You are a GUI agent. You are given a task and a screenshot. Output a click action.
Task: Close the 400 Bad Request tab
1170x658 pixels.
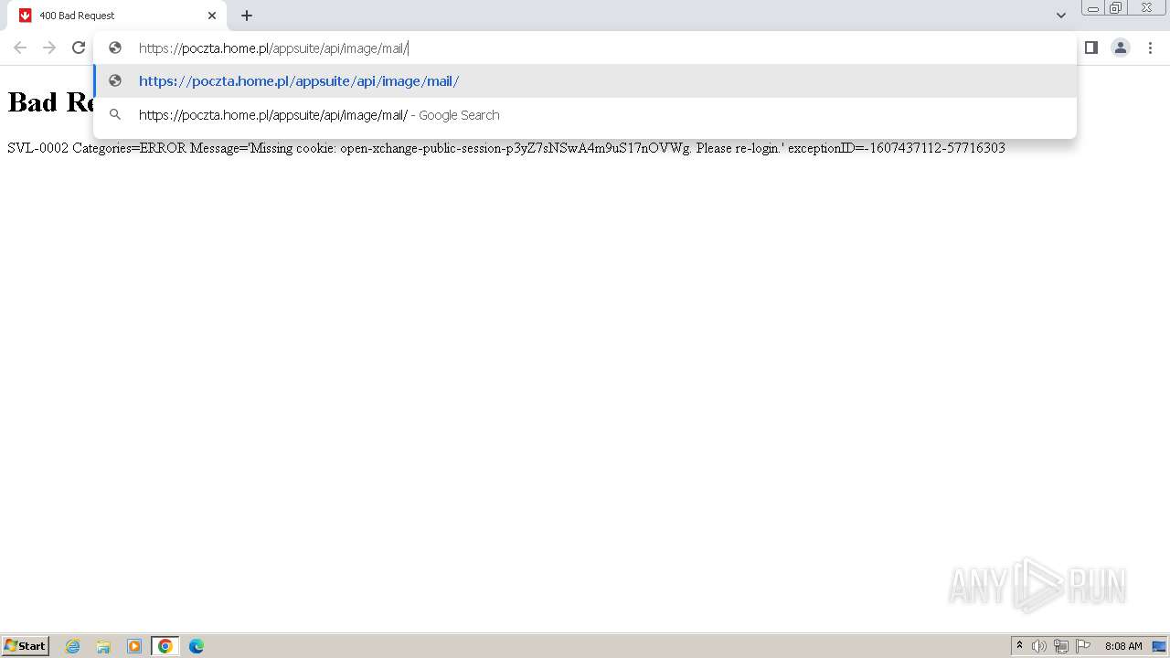212,16
